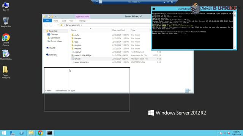Launch Google Chrome from the desktop

(6, 40)
